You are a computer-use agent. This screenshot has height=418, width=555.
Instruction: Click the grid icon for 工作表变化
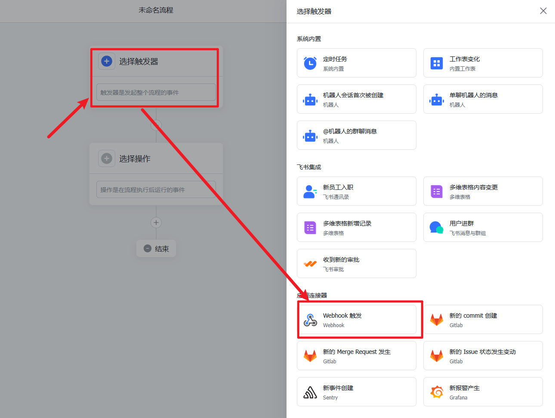pos(437,63)
